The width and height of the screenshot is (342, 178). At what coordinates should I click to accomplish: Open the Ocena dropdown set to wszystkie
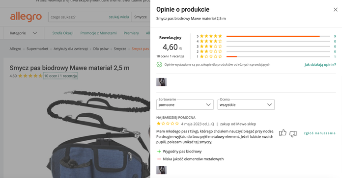pyautogui.click(x=246, y=104)
